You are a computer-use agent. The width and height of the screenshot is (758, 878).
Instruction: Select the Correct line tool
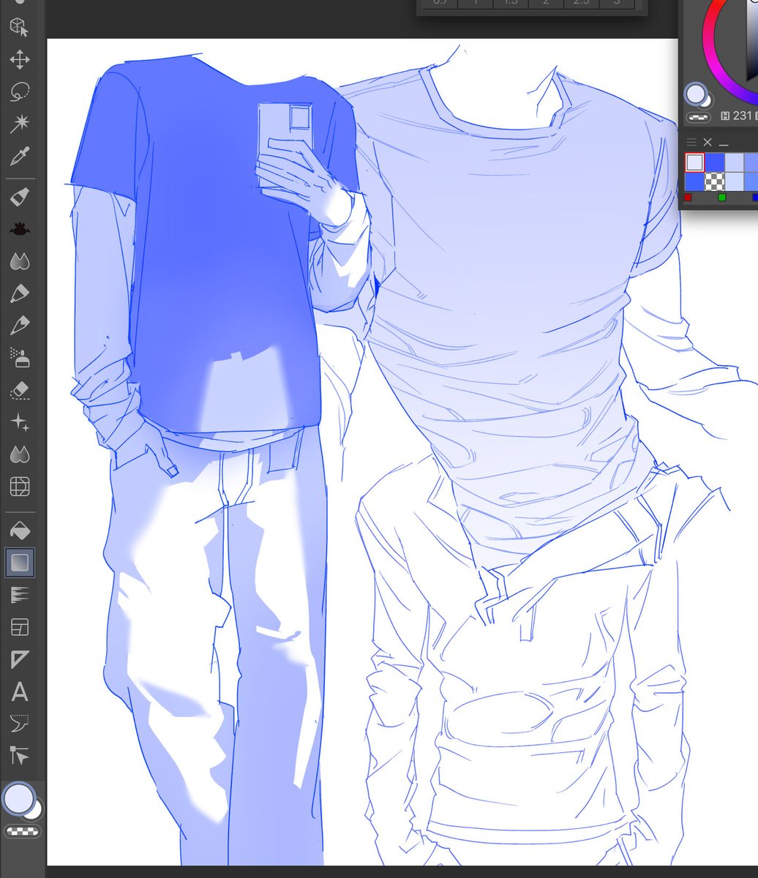19,756
